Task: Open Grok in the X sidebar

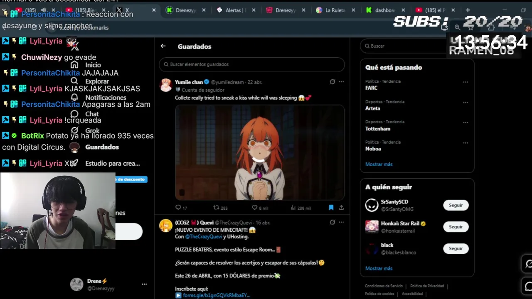Action: click(85, 130)
